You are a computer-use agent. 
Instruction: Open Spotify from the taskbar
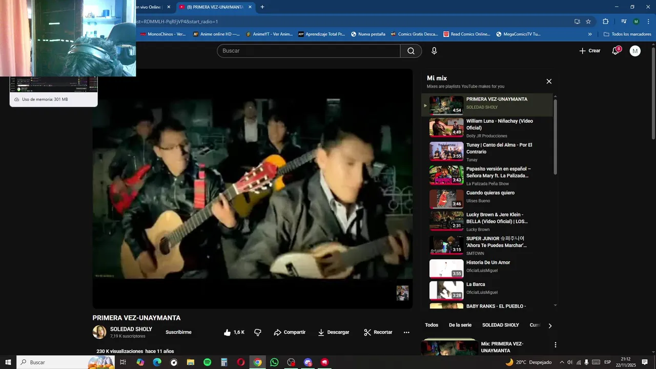pyautogui.click(x=207, y=362)
